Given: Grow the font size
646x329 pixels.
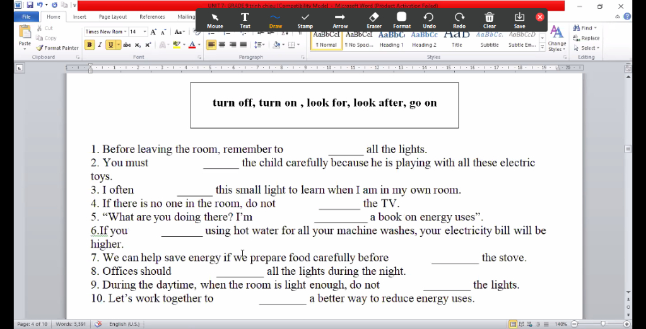Looking at the screenshot, I should coord(153,32).
